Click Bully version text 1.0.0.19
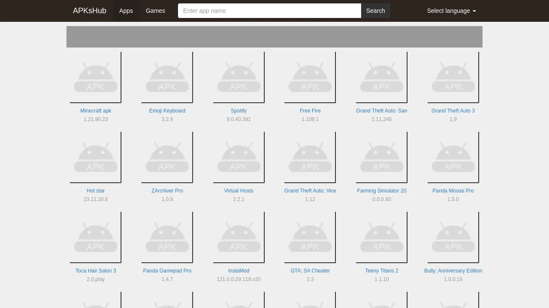549x308 pixels. pos(453,279)
